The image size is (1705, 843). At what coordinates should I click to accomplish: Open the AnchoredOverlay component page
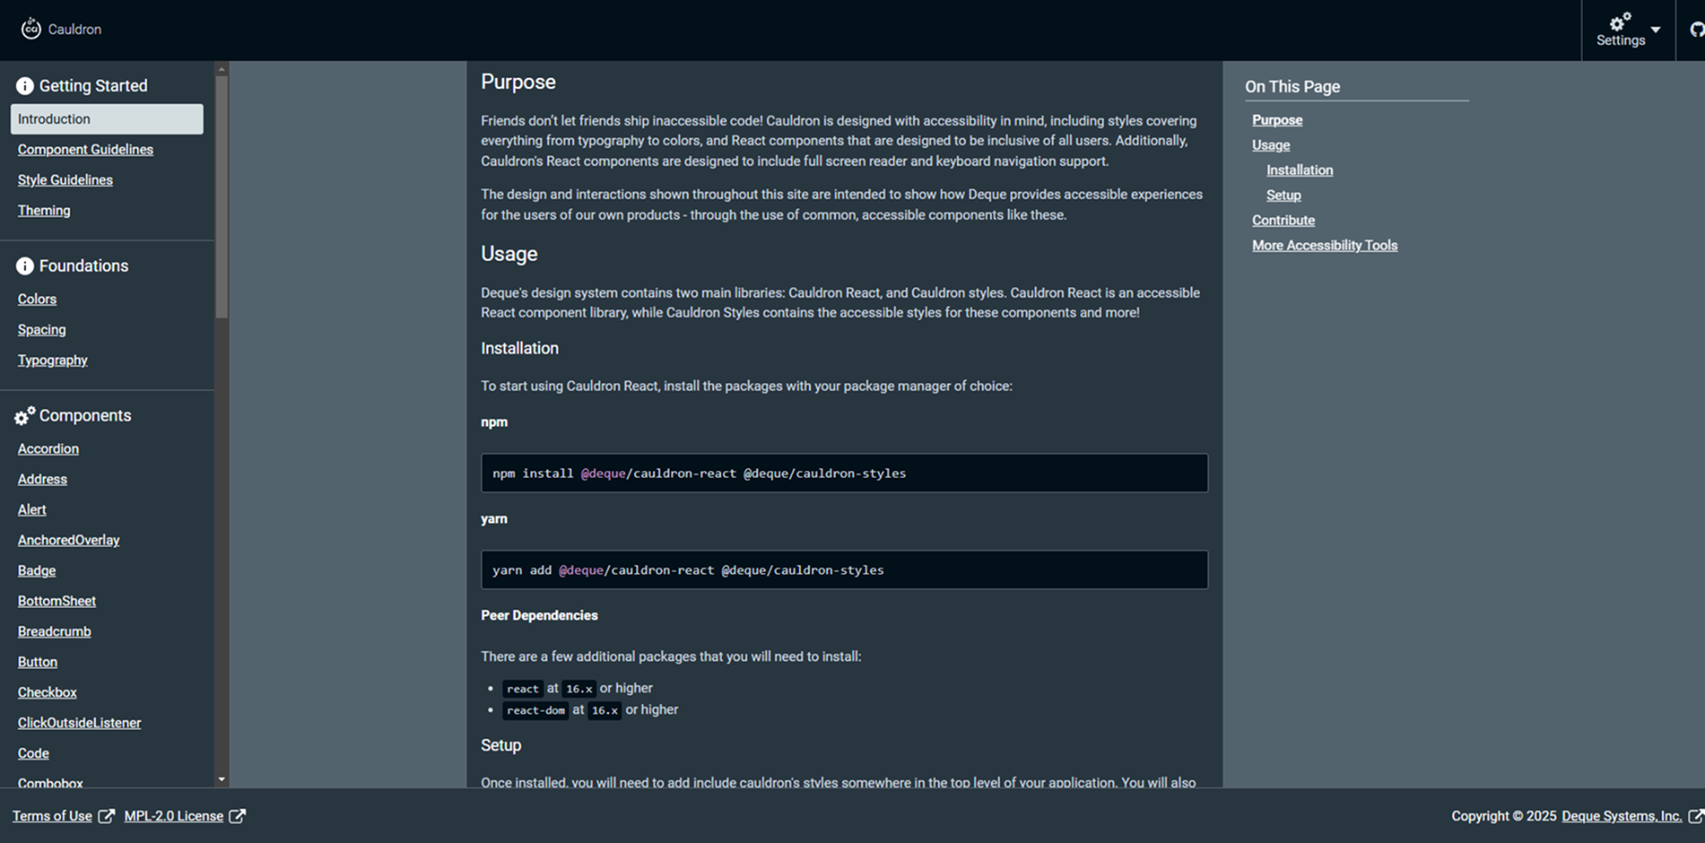[69, 541]
